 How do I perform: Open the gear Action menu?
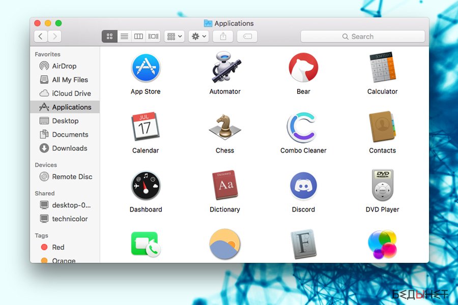click(198, 37)
